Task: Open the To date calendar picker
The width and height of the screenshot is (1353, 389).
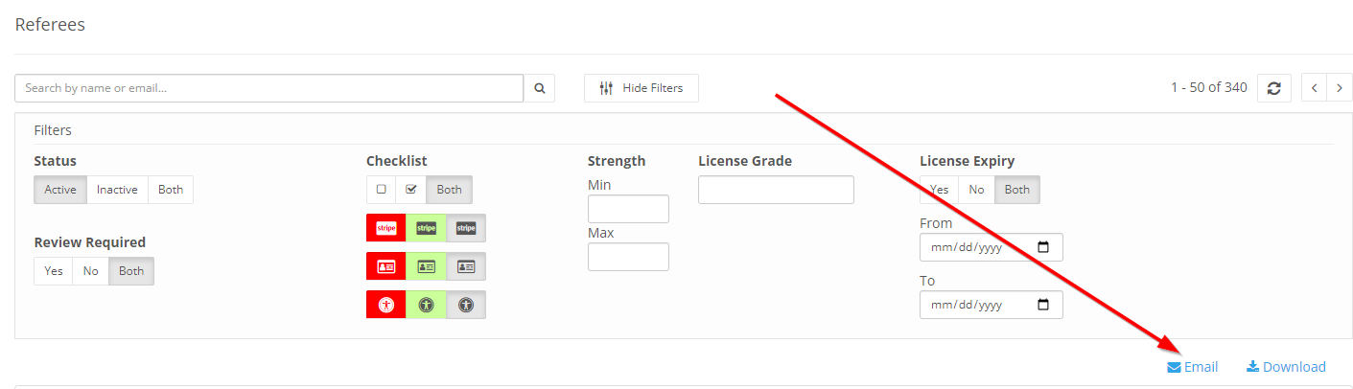Action: 1043,305
